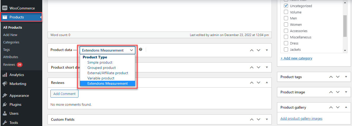Move Product tags panel down
352x126 pixels.
pyautogui.click(x=338, y=77)
